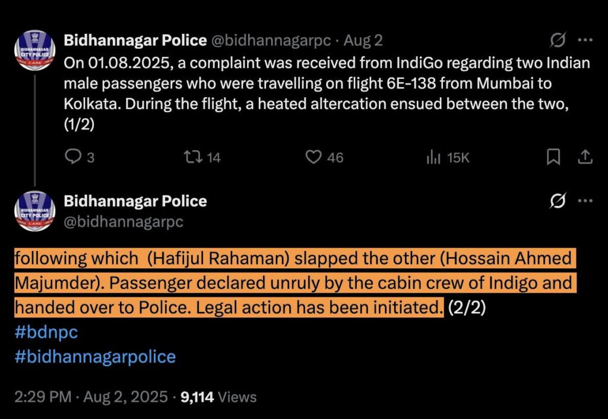This screenshot has height=419, width=608.
Task: Open the #bdnpc hashtag
Action: (46, 332)
